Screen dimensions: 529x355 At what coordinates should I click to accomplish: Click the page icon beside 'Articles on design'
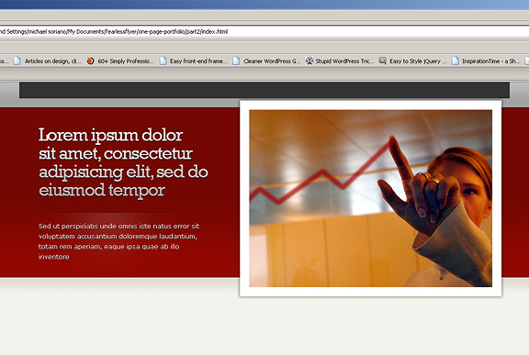point(17,61)
